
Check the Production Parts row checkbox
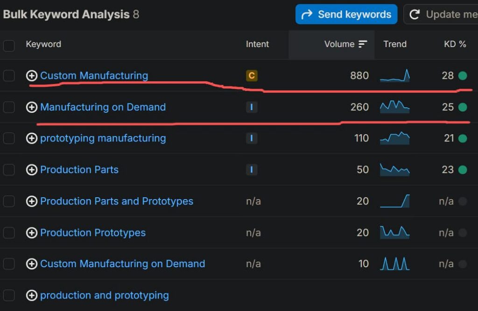click(x=9, y=170)
